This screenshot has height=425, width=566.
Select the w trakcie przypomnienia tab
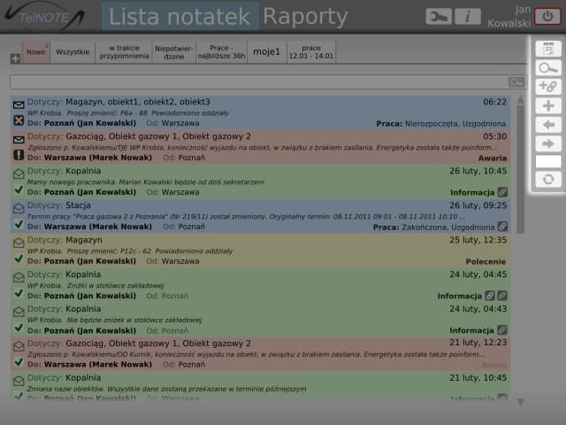[124, 52]
